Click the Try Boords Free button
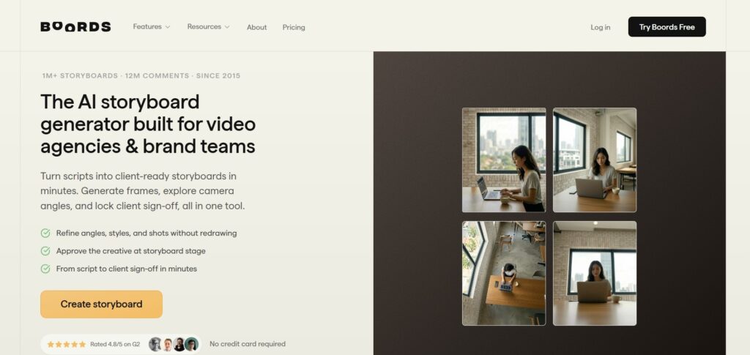Screen dimensions: 750x355 click(667, 27)
